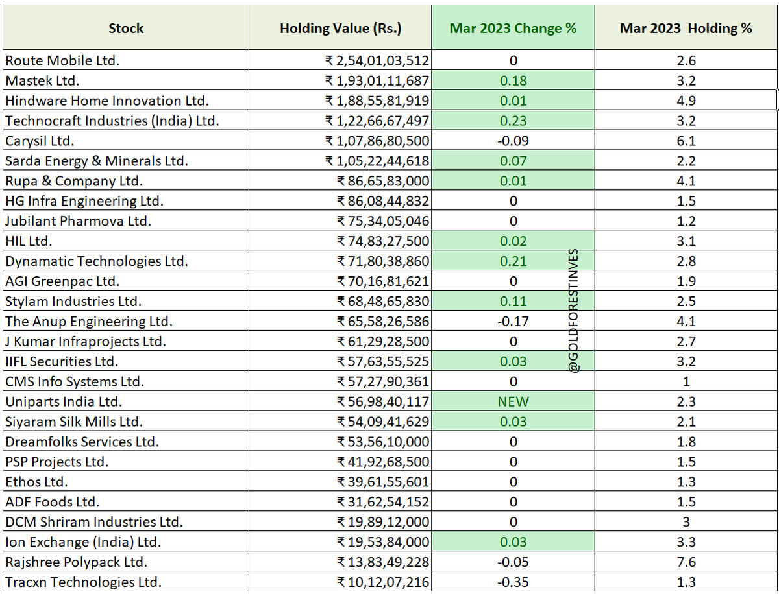779x594 pixels.
Task: Click holding value ₹ 71,80,38,860
Action: click(x=340, y=261)
